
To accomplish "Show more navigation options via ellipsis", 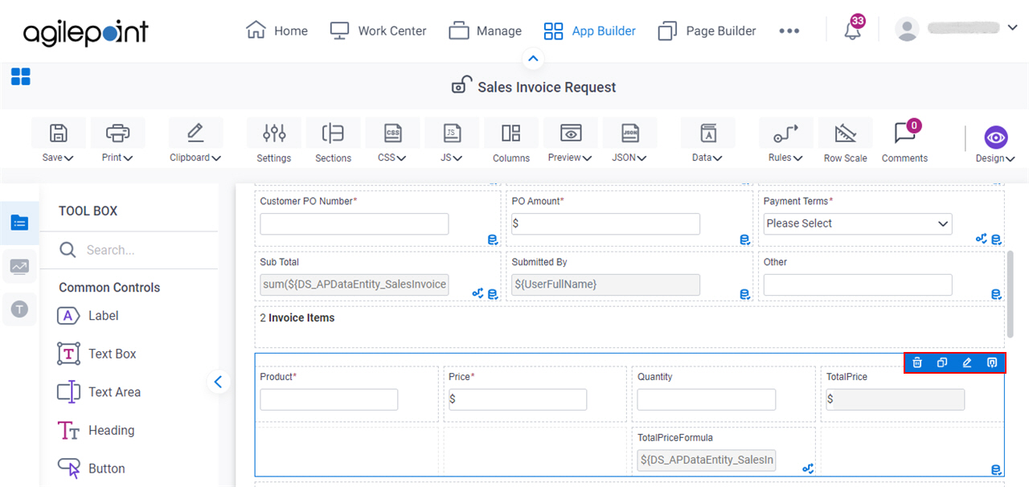I will coord(789,31).
